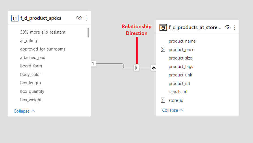Select the product_name field

point(182,41)
